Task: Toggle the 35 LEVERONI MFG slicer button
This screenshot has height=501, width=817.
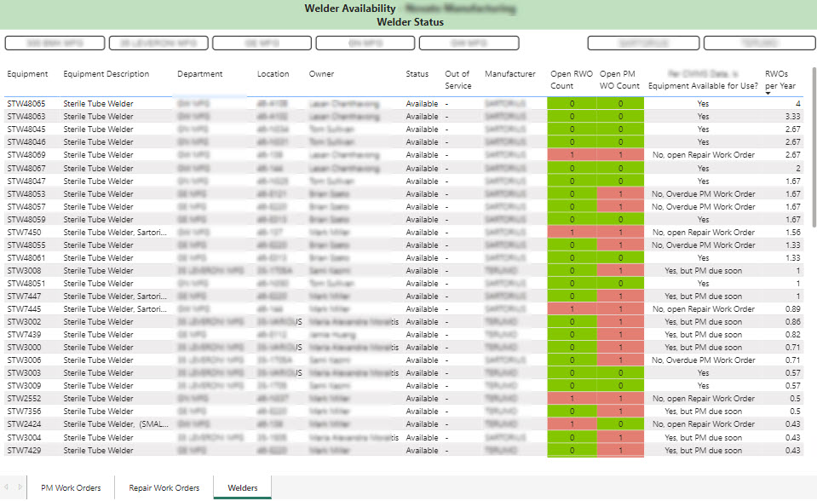Action: pos(158,43)
